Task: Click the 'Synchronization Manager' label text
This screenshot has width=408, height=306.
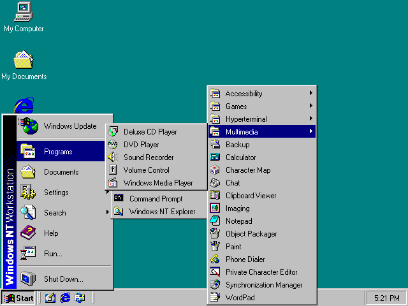Action: point(264,285)
